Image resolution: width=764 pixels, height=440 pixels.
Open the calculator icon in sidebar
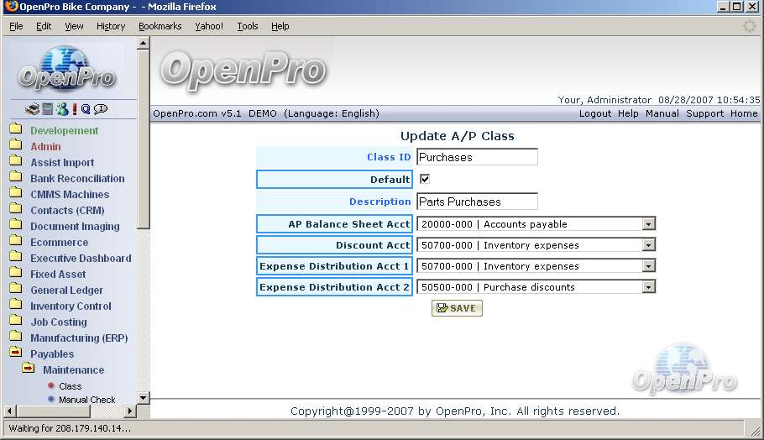pos(48,109)
